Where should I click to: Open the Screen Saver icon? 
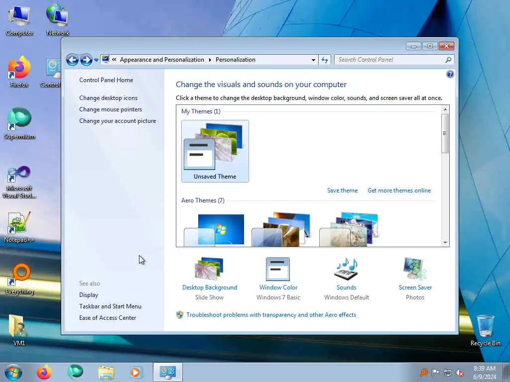coord(415,269)
